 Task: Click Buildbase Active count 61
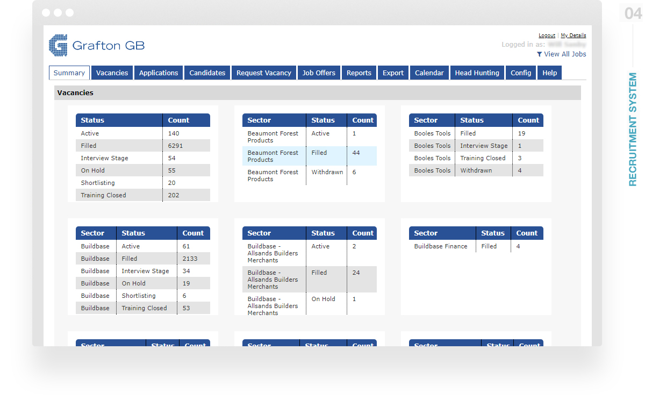pos(186,246)
